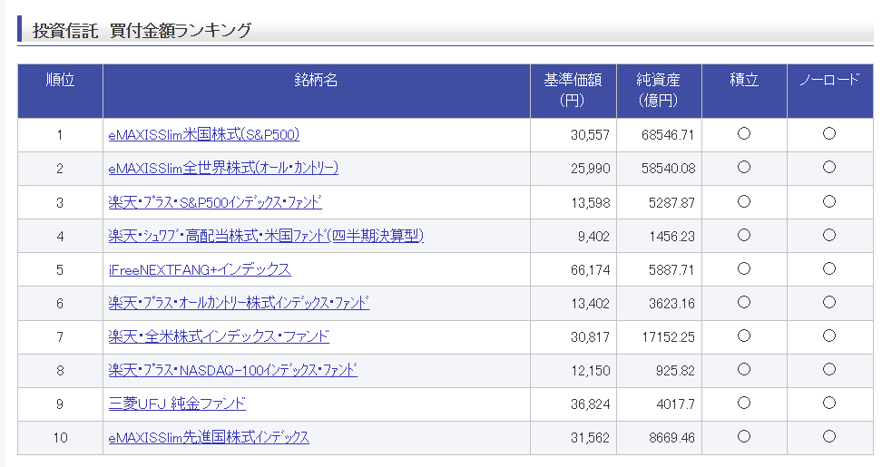Select net assets value 17152.25
This screenshot has height=467, width=882.
(x=668, y=337)
